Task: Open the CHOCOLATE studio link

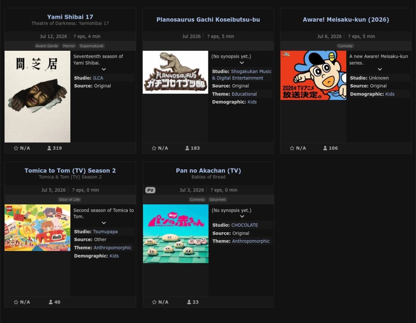Action: [x=245, y=225]
